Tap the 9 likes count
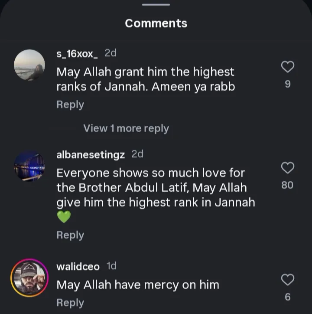This screenshot has height=314, width=312. 288,84
